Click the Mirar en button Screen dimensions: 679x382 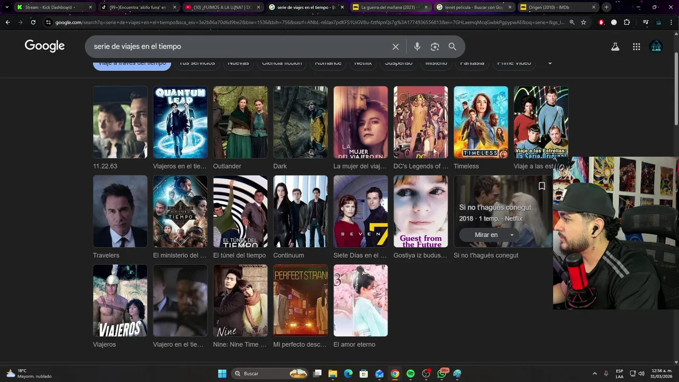(486, 235)
